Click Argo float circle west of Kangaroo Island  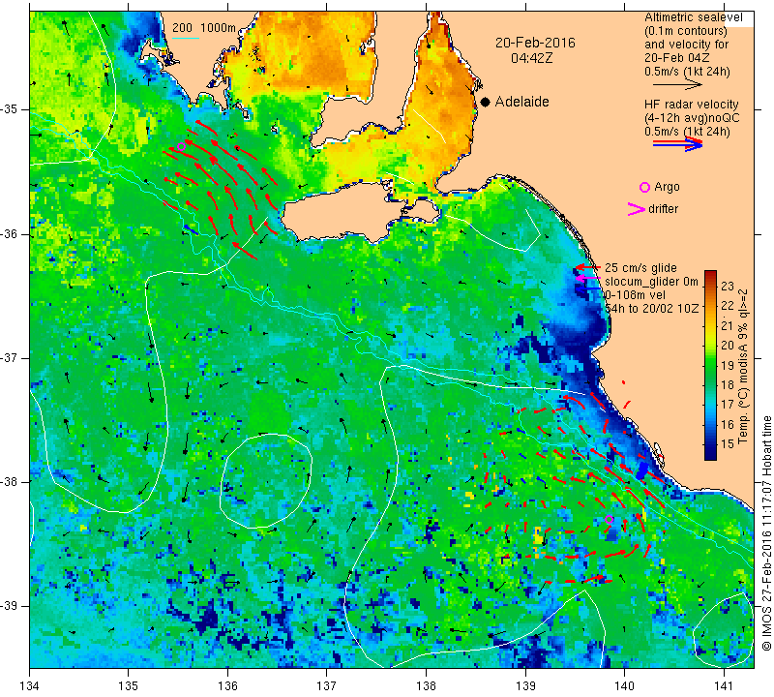[181, 146]
